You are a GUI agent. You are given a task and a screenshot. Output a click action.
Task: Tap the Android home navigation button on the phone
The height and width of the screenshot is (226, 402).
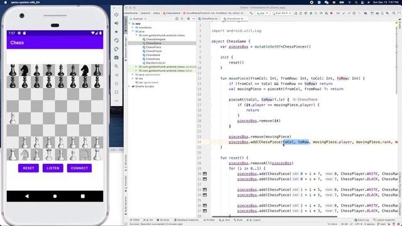pos(55,196)
